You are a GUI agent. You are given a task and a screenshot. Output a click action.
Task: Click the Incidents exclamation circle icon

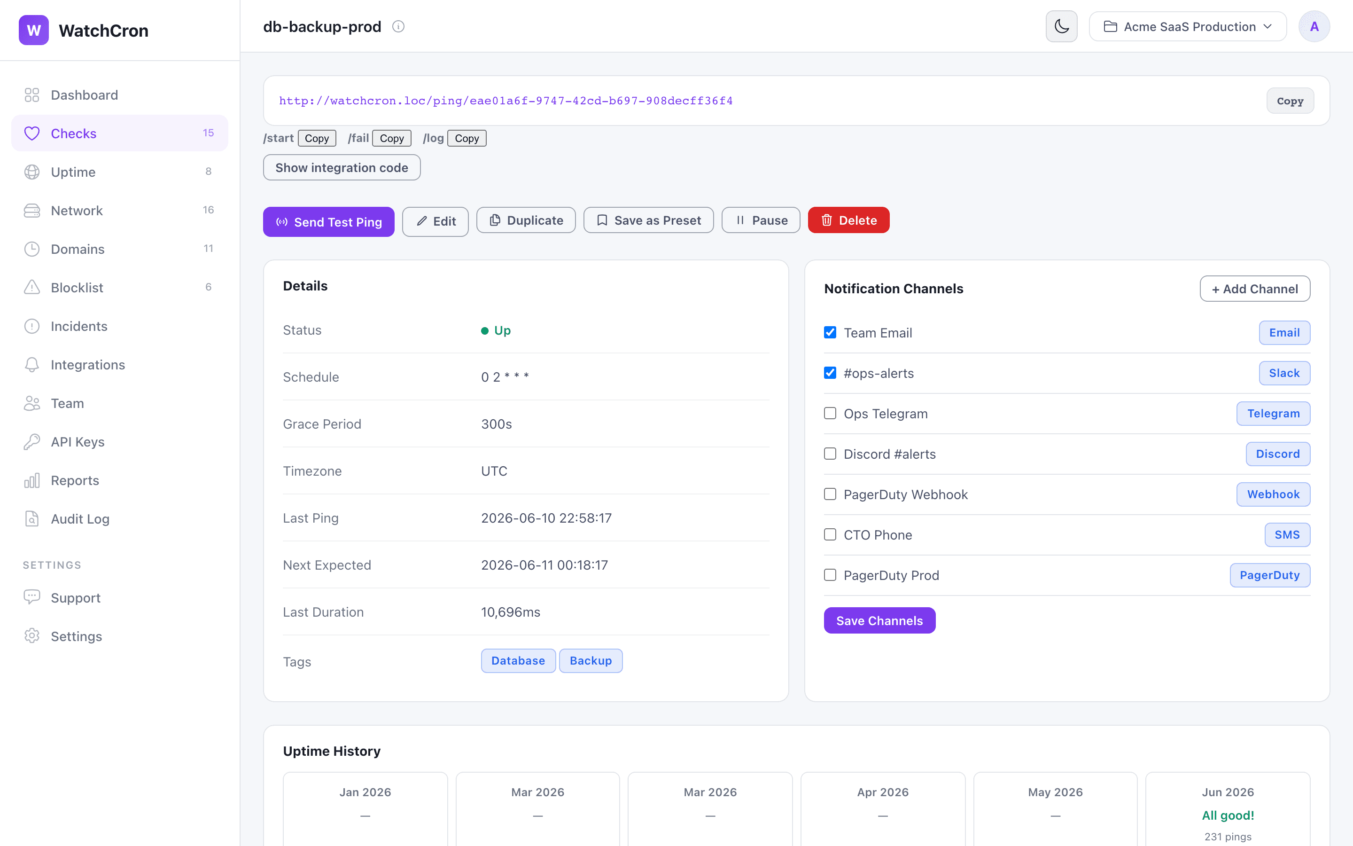click(32, 326)
